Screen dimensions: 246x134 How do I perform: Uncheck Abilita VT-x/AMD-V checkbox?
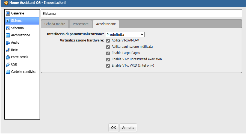click(x=108, y=41)
